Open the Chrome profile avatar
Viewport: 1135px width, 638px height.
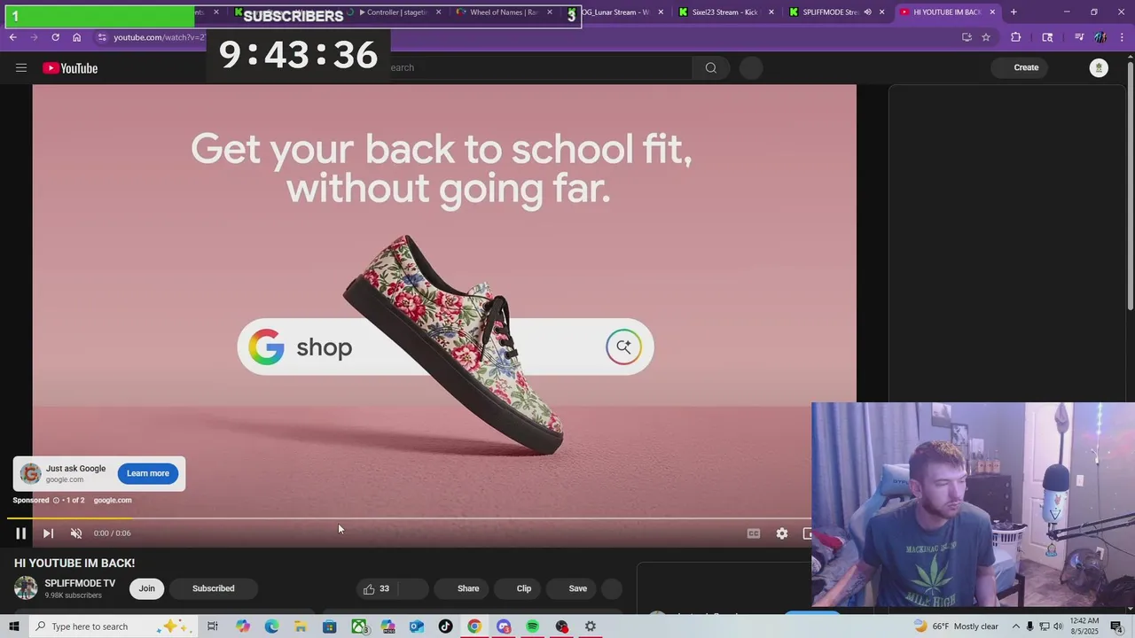(1100, 37)
